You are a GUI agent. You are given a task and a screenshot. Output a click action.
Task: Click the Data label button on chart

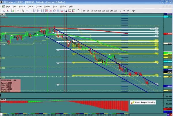(3, 14)
